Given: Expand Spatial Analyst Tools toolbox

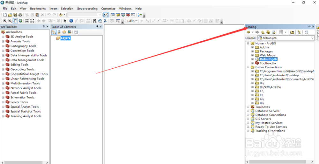Looking at the screenshot, I should [x=3, y=107].
